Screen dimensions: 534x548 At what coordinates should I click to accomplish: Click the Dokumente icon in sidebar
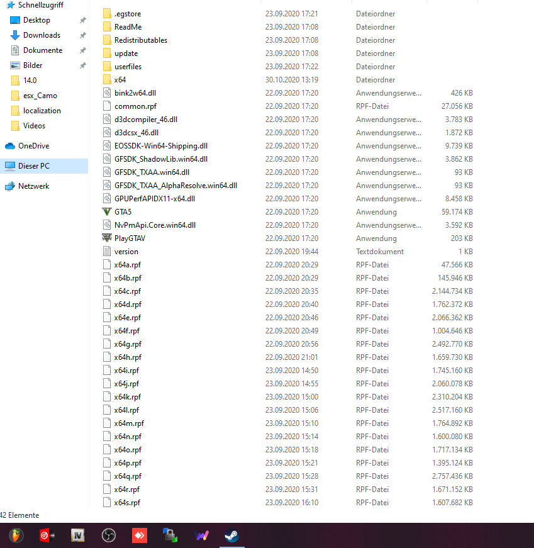(x=15, y=50)
